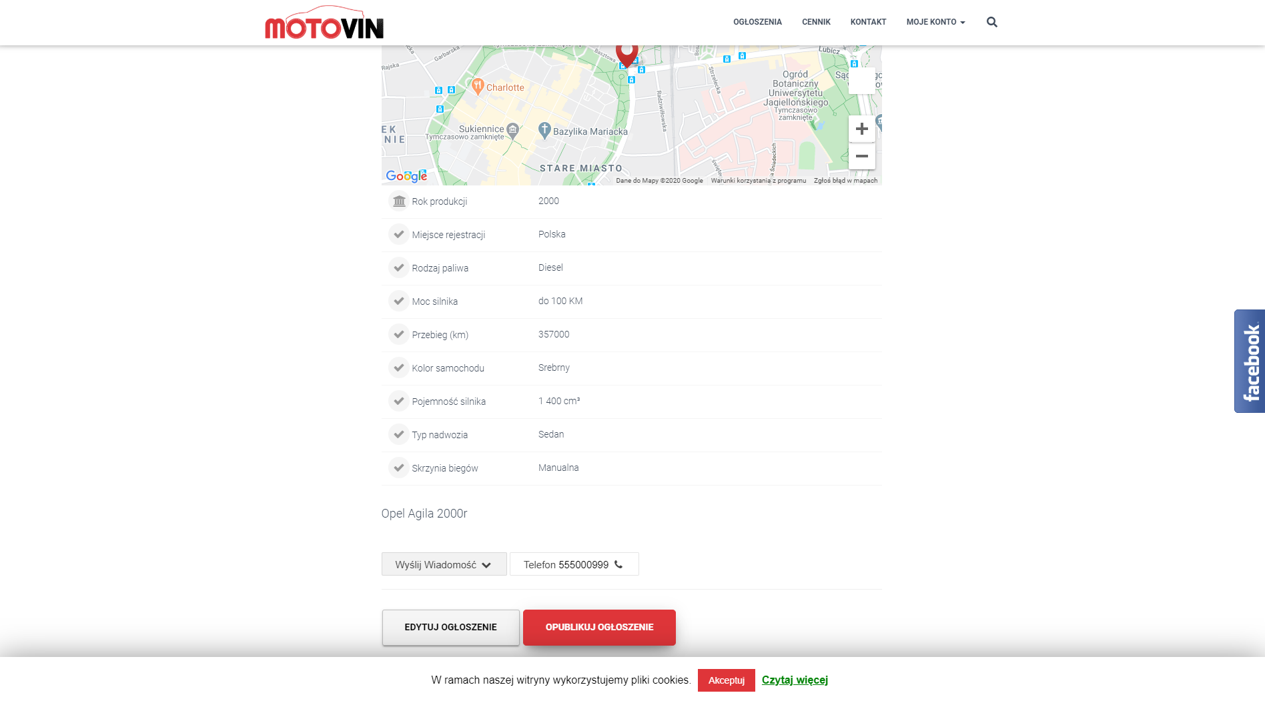This screenshot has height=703, width=1265.
Task: Open the Czytaj więcej cookies link
Action: point(795,680)
